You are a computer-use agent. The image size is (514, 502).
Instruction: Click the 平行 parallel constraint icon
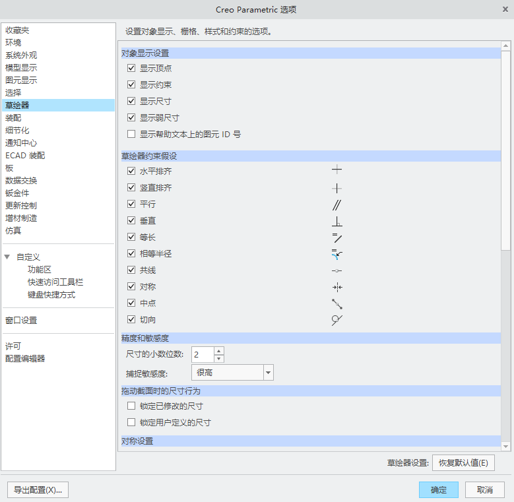(337, 205)
